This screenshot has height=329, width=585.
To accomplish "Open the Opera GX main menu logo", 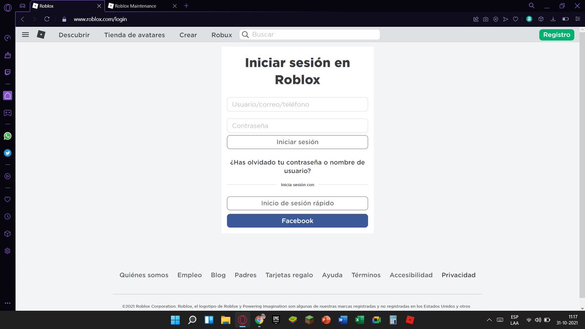I will 8,6.
